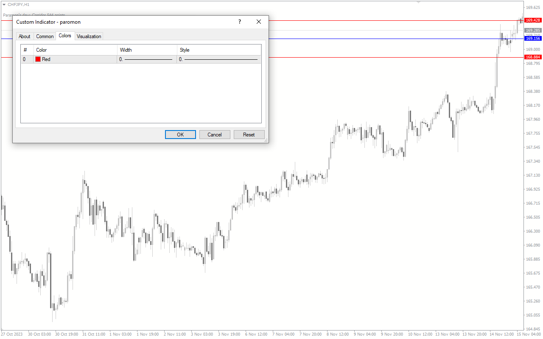Click the red 169.428 price label
This screenshot has width=543, height=339.
tap(533, 20)
